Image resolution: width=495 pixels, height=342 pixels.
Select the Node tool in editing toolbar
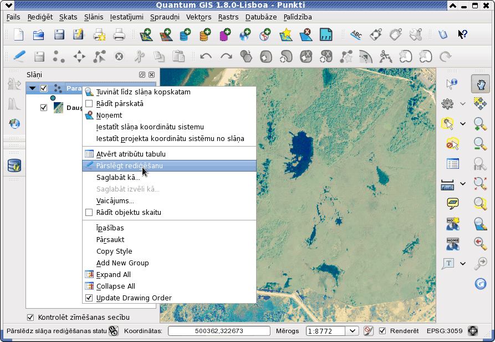(x=99, y=57)
